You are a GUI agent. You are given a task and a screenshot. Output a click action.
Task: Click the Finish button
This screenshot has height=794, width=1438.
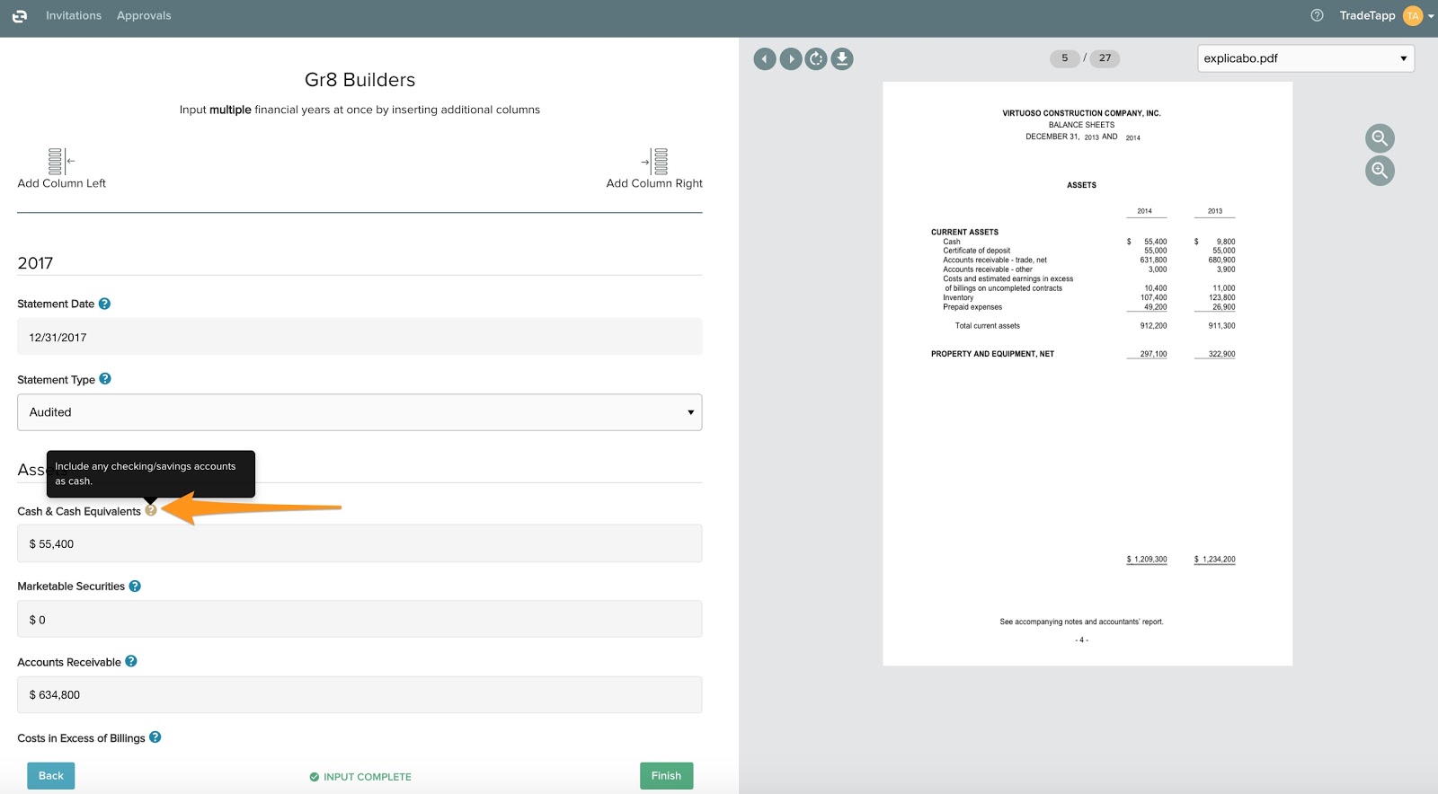point(666,776)
